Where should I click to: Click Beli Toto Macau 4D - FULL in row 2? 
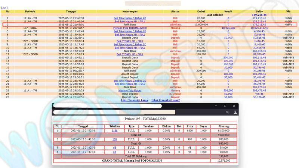click(x=130, y=21)
